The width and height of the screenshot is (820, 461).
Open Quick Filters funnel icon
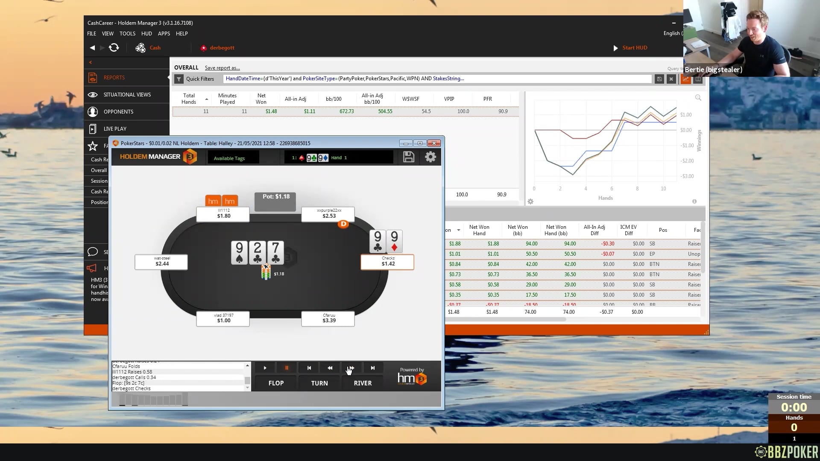pos(179,79)
